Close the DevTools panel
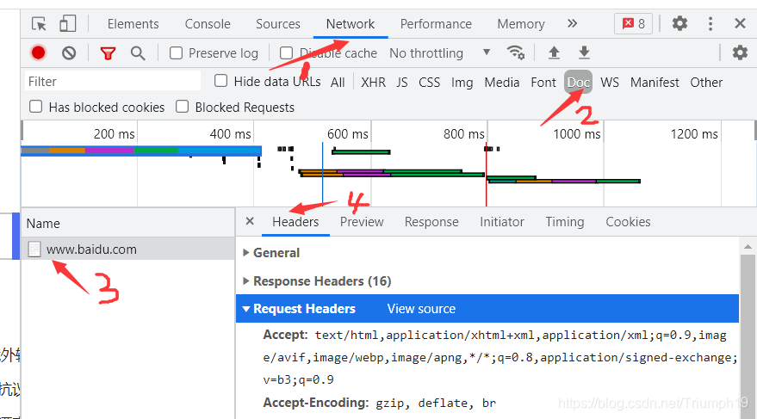The image size is (757, 419). coord(740,23)
